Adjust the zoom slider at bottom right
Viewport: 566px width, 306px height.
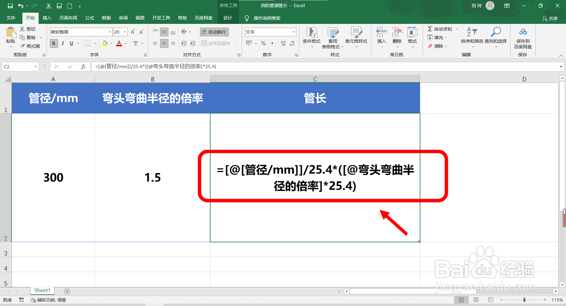(x=525, y=300)
